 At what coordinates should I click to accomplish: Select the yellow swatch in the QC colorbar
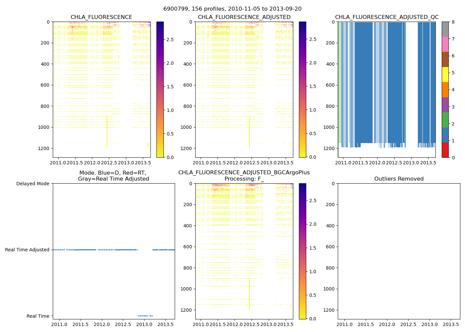tap(445, 74)
